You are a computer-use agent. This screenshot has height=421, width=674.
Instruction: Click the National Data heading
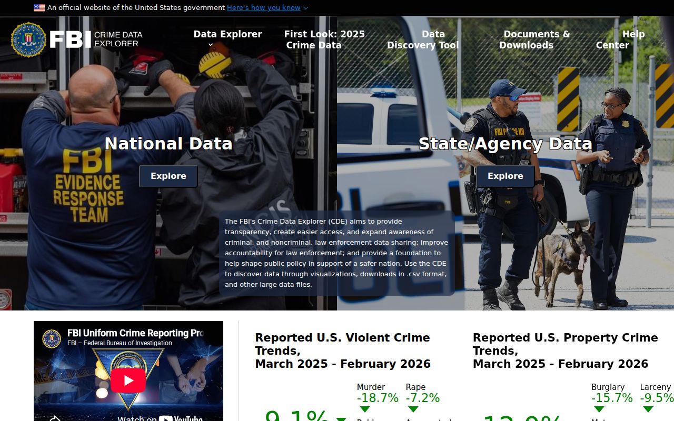click(x=168, y=144)
